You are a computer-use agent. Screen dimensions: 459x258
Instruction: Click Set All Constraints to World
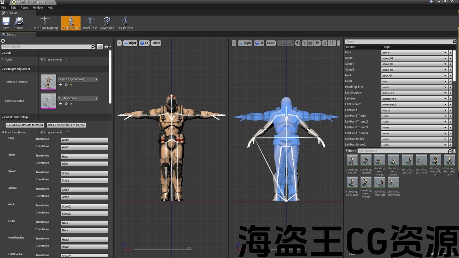[25, 125]
